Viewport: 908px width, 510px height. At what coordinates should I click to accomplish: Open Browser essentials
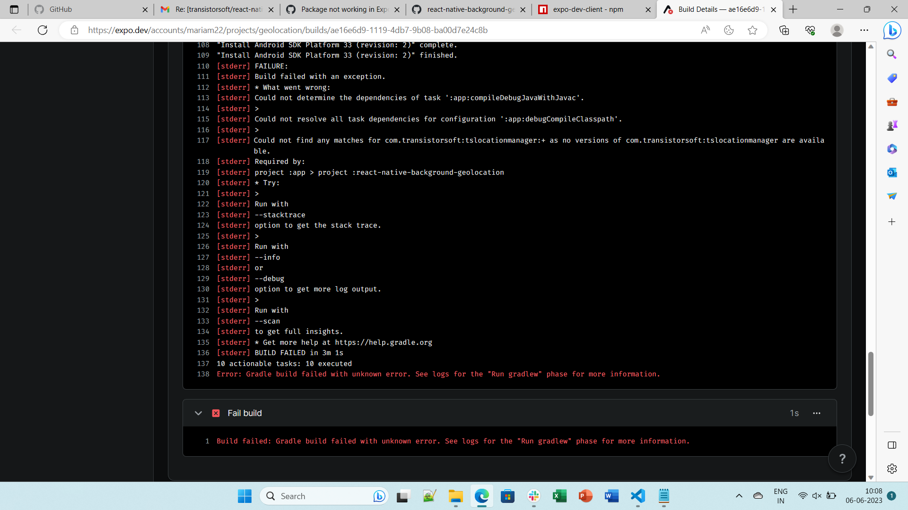tap(811, 30)
